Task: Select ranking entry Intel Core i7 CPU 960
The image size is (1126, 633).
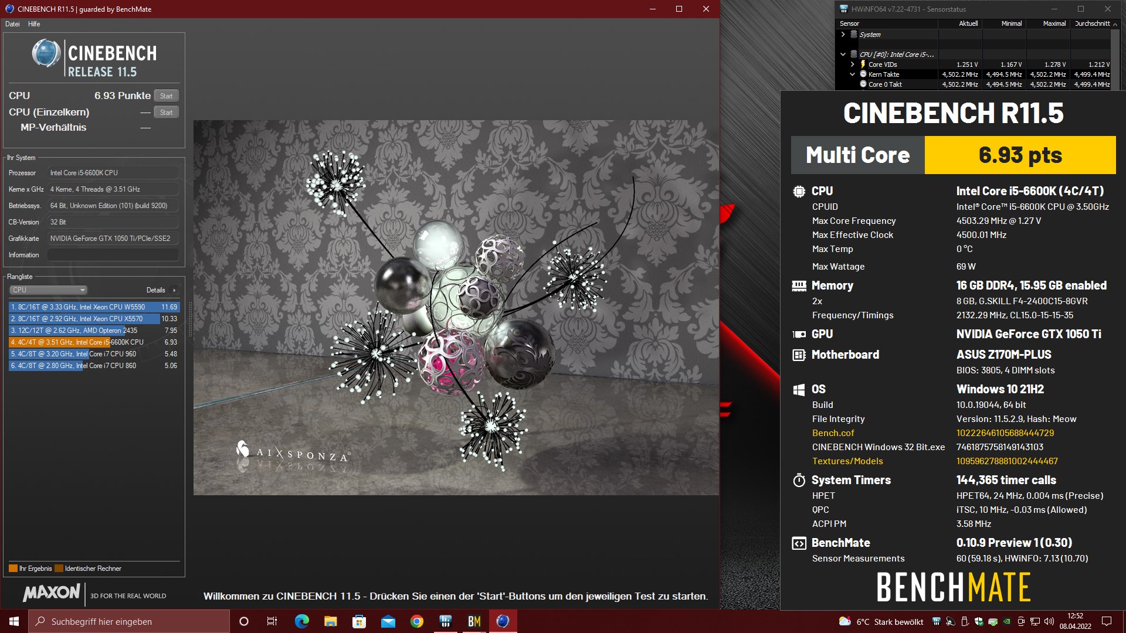Action: (x=94, y=354)
